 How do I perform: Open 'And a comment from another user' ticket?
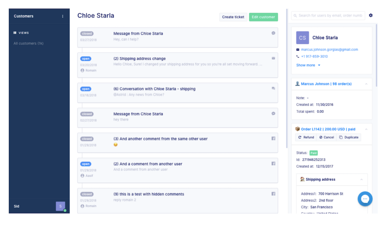(178, 170)
